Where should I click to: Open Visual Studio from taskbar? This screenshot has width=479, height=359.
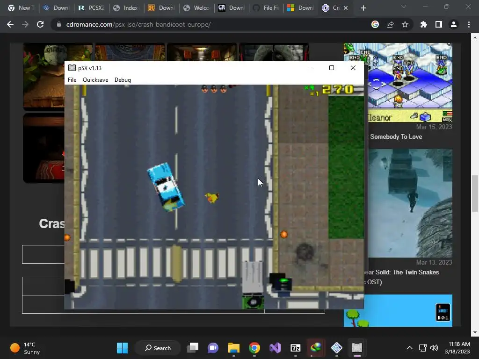pos(275,348)
